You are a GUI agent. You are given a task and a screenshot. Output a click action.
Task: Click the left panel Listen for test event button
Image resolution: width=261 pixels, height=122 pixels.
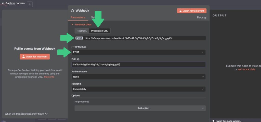click(35, 57)
